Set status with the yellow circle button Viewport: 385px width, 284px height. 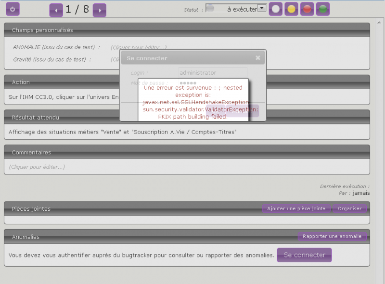[292, 9]
